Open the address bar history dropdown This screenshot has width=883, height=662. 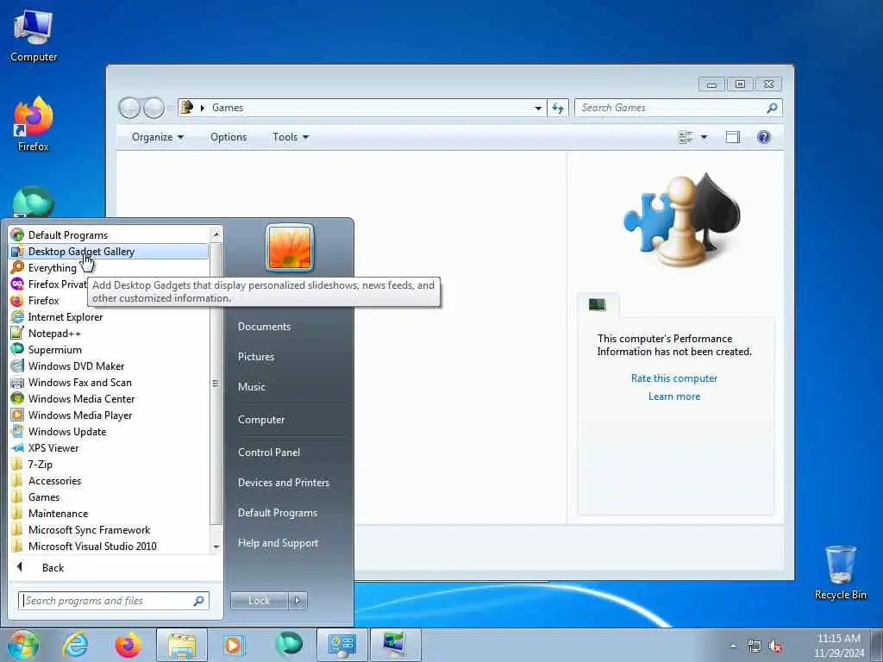pyautogui.click(x=538, y=108)
